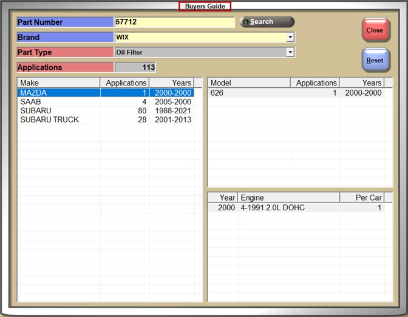The height and width of the screenshot is (317, 408).
Task: Click the Applications count field showing 113
Action: coord(135,67)
